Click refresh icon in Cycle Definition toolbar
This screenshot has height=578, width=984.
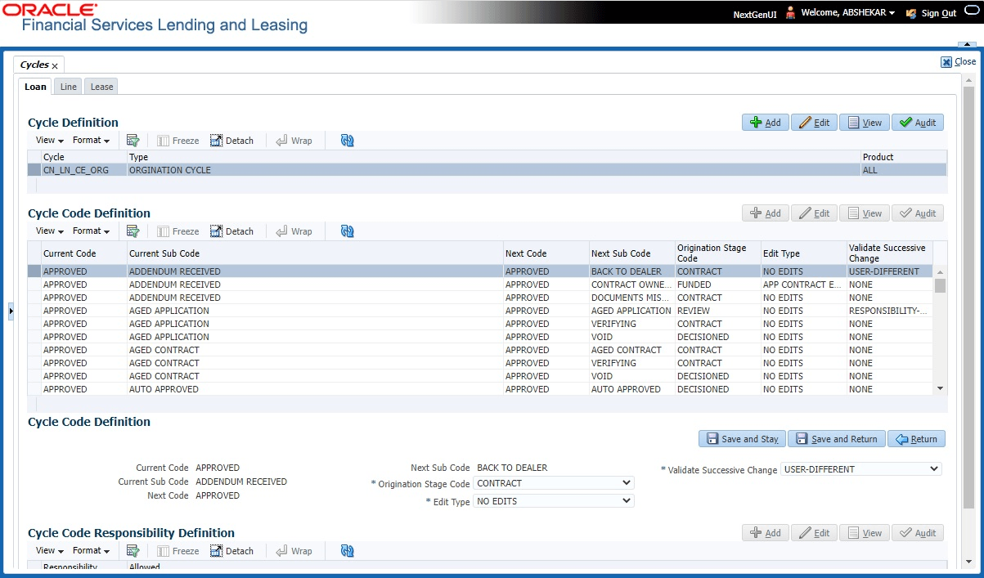[x=347, y=141]
